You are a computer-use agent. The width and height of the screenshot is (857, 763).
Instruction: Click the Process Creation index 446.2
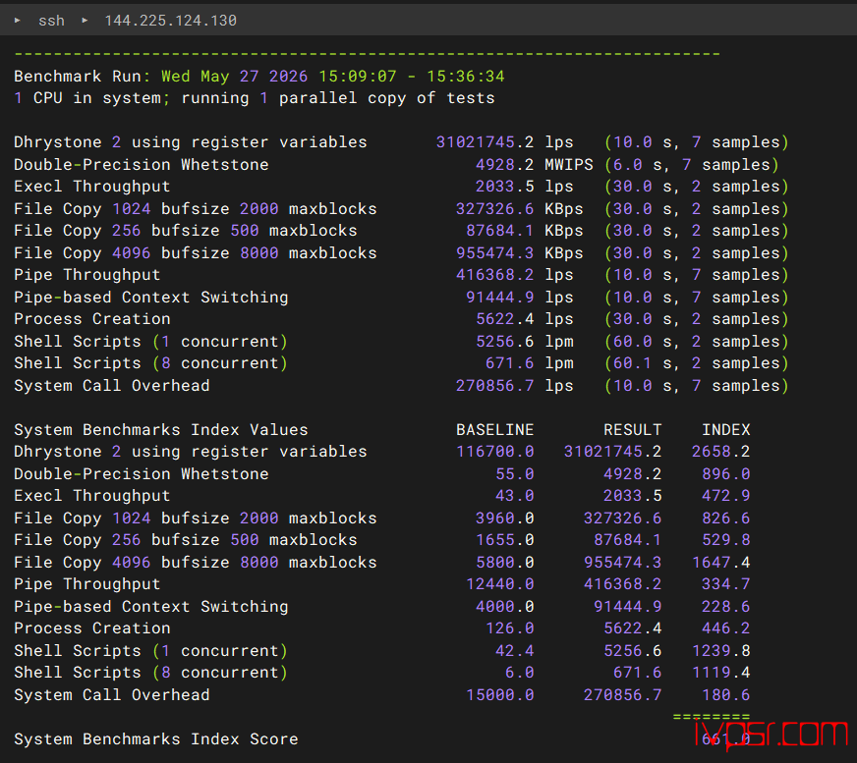[x=726, y=628]
